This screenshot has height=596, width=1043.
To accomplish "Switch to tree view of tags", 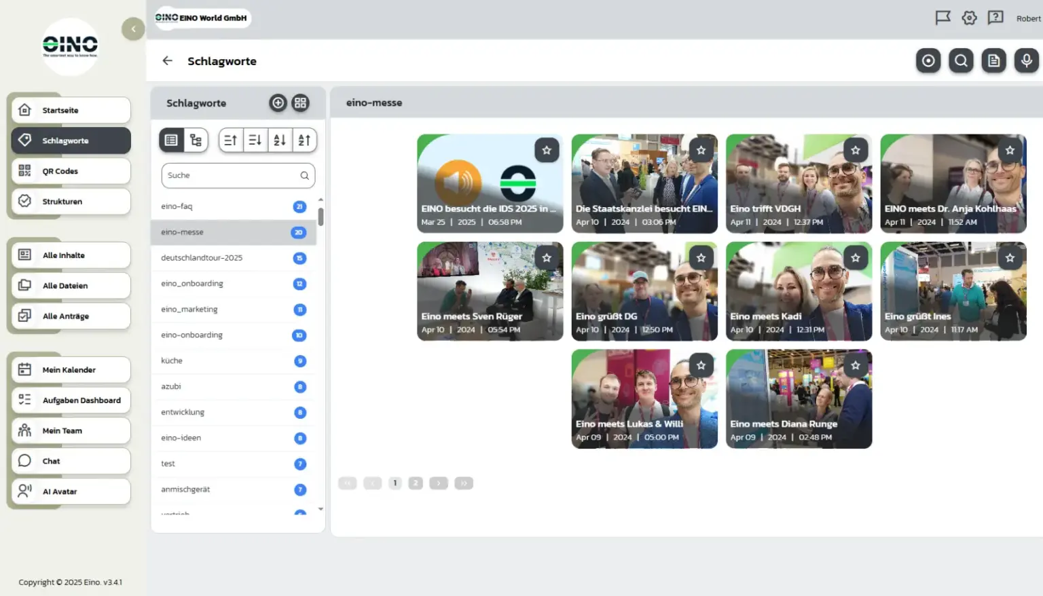I will coord(196,141).
